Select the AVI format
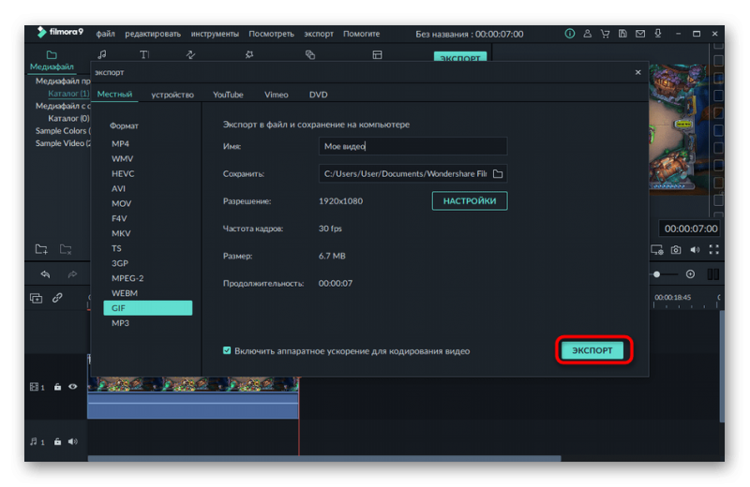750x487 pixels. (118, 188)
